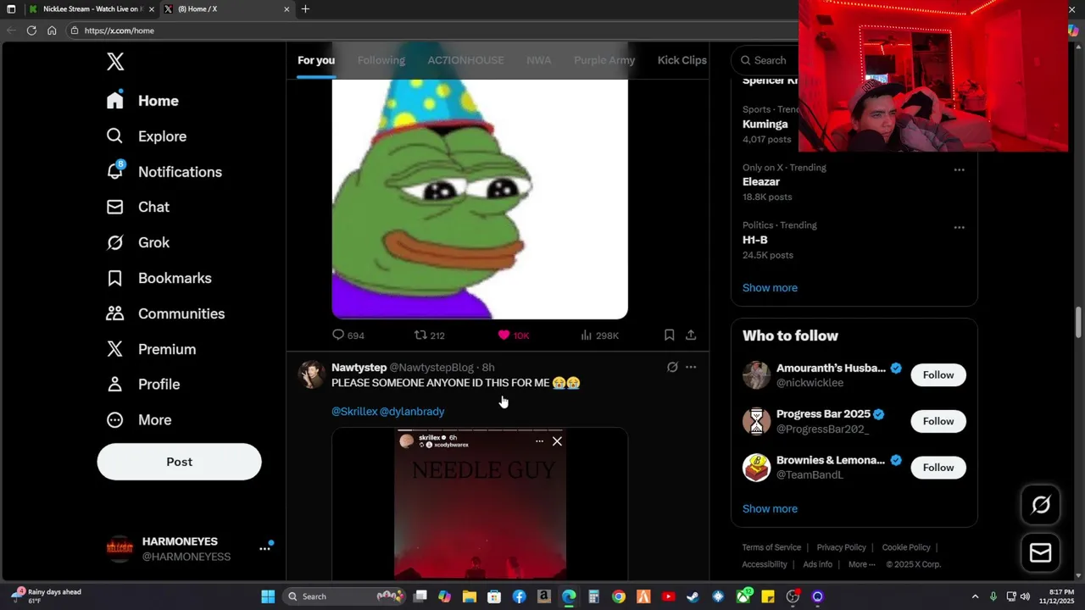Click the white Post button
The width and height of the screenshot is (1085, 610).
click(x=179, y=462)
